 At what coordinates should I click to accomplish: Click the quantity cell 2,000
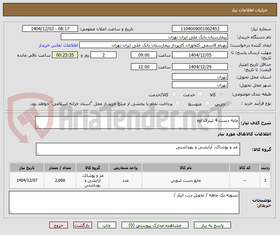tap(60, 180)
